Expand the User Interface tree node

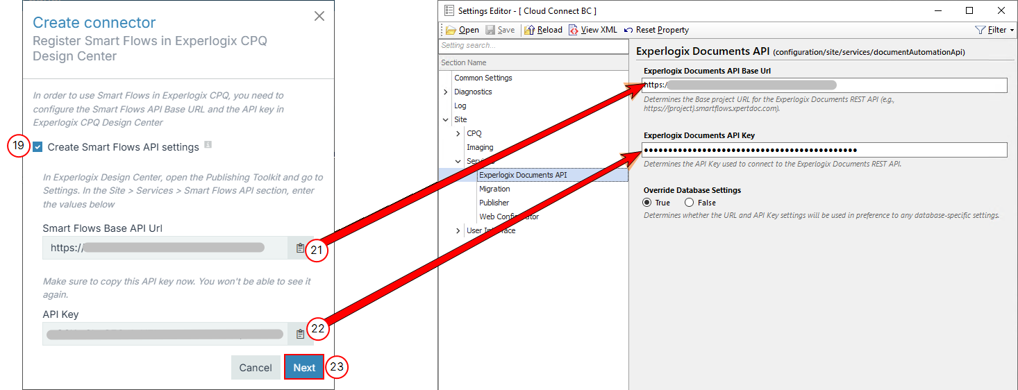click(x=458, y=230)
